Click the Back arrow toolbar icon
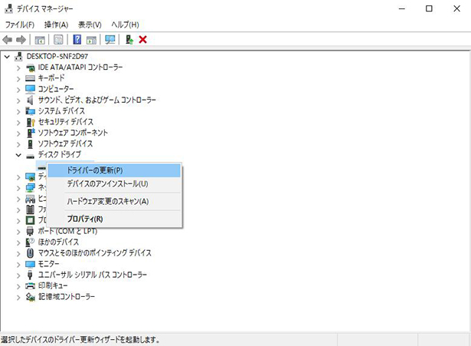471x346 pixels. tap(7, 40)
